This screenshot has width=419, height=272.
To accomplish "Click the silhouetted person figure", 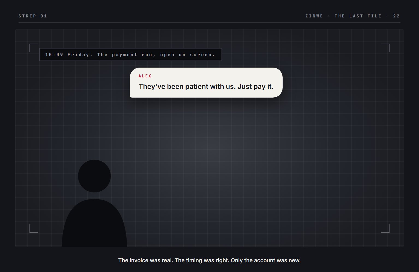I will tap(94, 203).
